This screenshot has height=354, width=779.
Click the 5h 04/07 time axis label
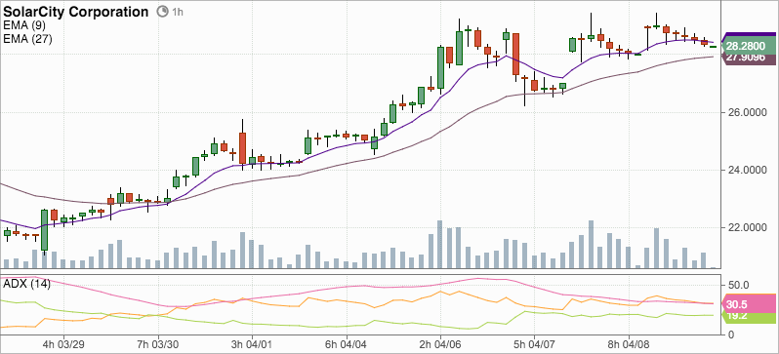(x=534, y=344)
